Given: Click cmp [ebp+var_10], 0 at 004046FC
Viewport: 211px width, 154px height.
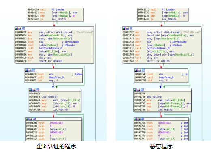Looking at the screenshot, I should point(52,107).
